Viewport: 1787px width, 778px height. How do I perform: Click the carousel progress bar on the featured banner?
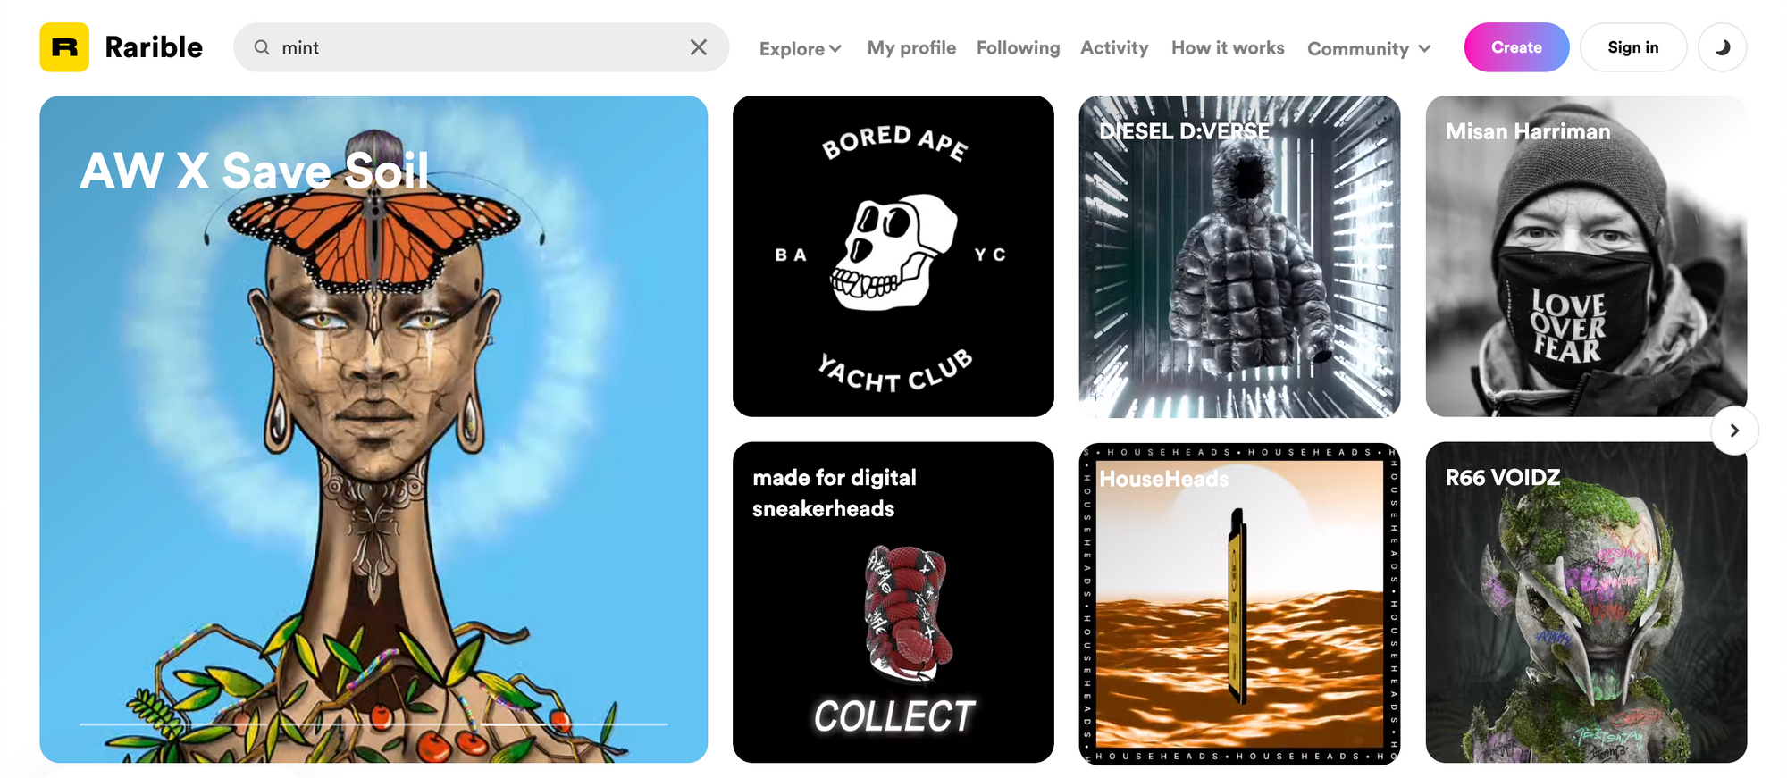click(x=373, y=724)
